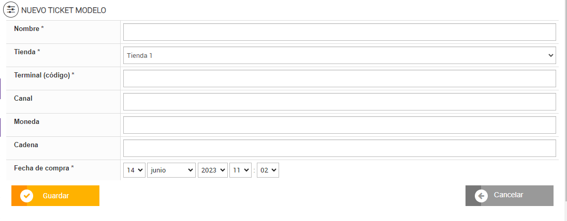Screen dimensions: 567x221
Task: Open the day dropdown showing 14
Action: 134,170
